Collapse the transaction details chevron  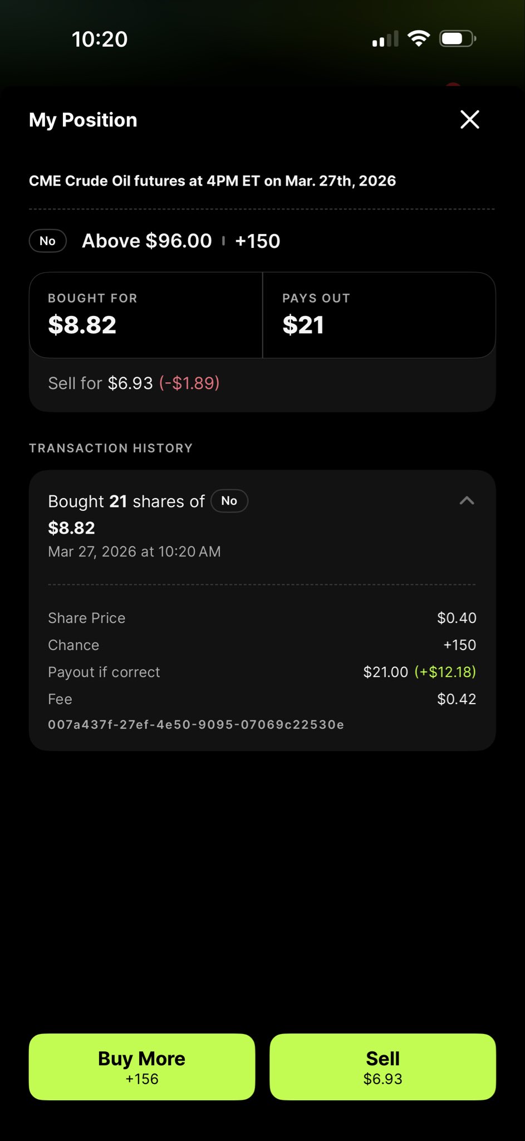pyautogui.click(x=467, y=501)
